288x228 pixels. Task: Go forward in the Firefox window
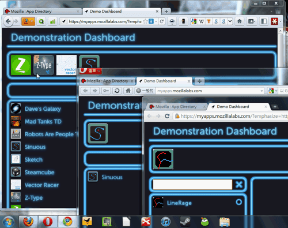point(16,21)
